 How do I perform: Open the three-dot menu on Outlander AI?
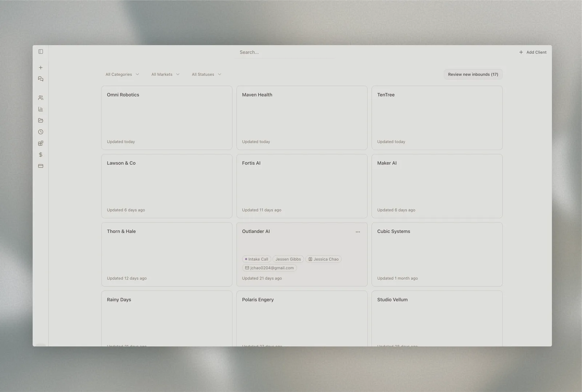pyautogui.click(x=358, y=232)
